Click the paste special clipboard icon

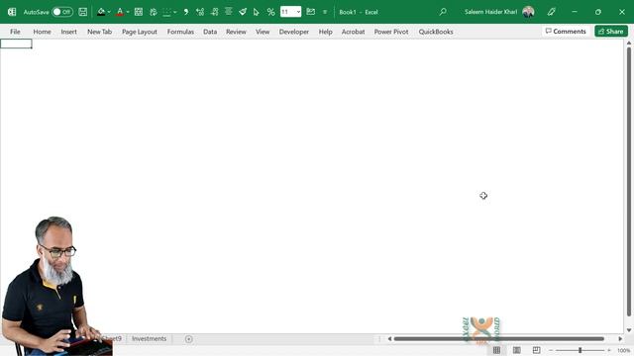click(x=153, y=12)
